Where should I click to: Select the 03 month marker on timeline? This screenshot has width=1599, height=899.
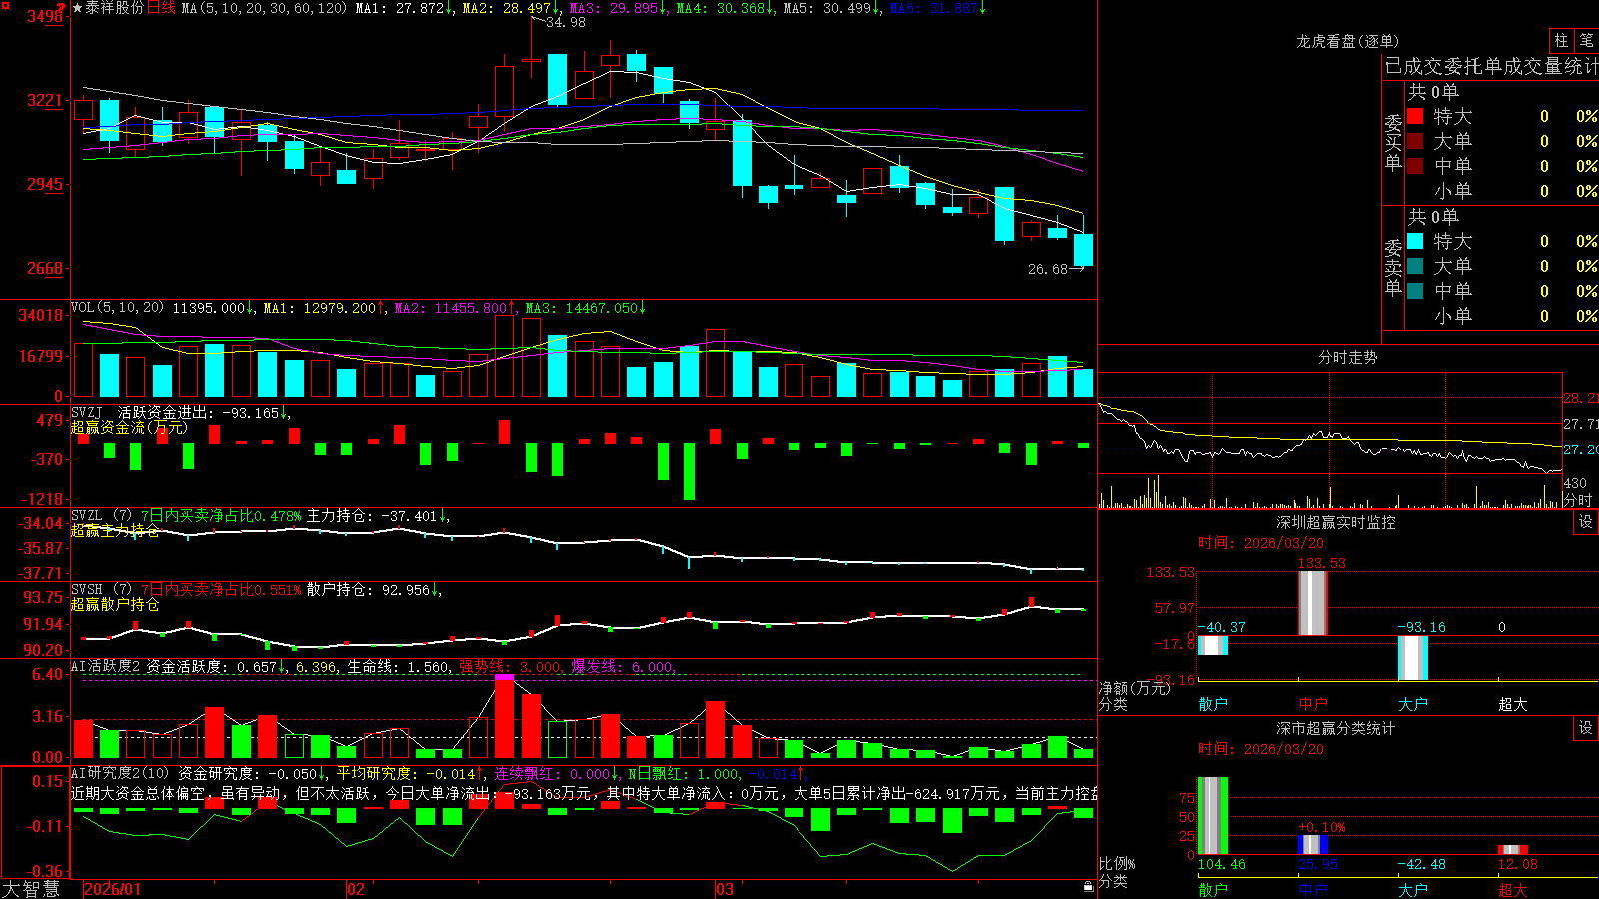pos(725,889)
